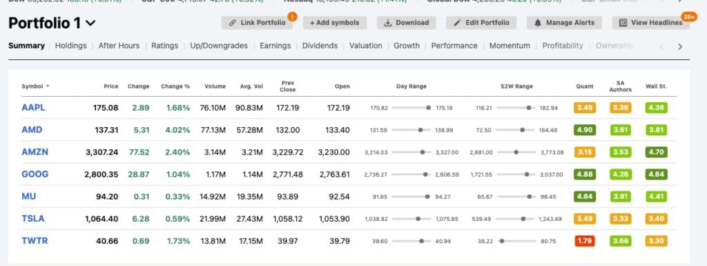Sort by the Price column header
The width and height of the screenshot is (707, 266).
(x=111, y=86)
